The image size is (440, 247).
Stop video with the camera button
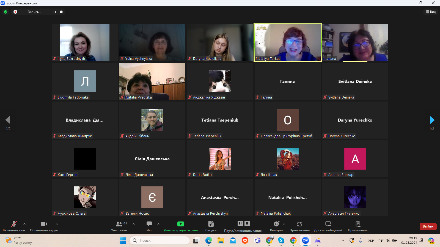tap(44, 224)
